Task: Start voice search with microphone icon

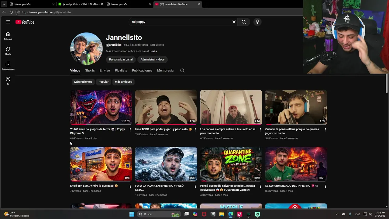Action: point(257,22)
